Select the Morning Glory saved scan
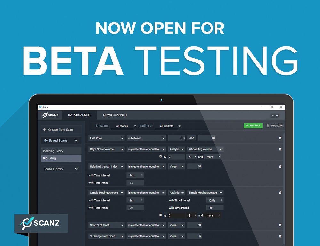Viewport: 320px width, 246px height. [x=61, y=151]
